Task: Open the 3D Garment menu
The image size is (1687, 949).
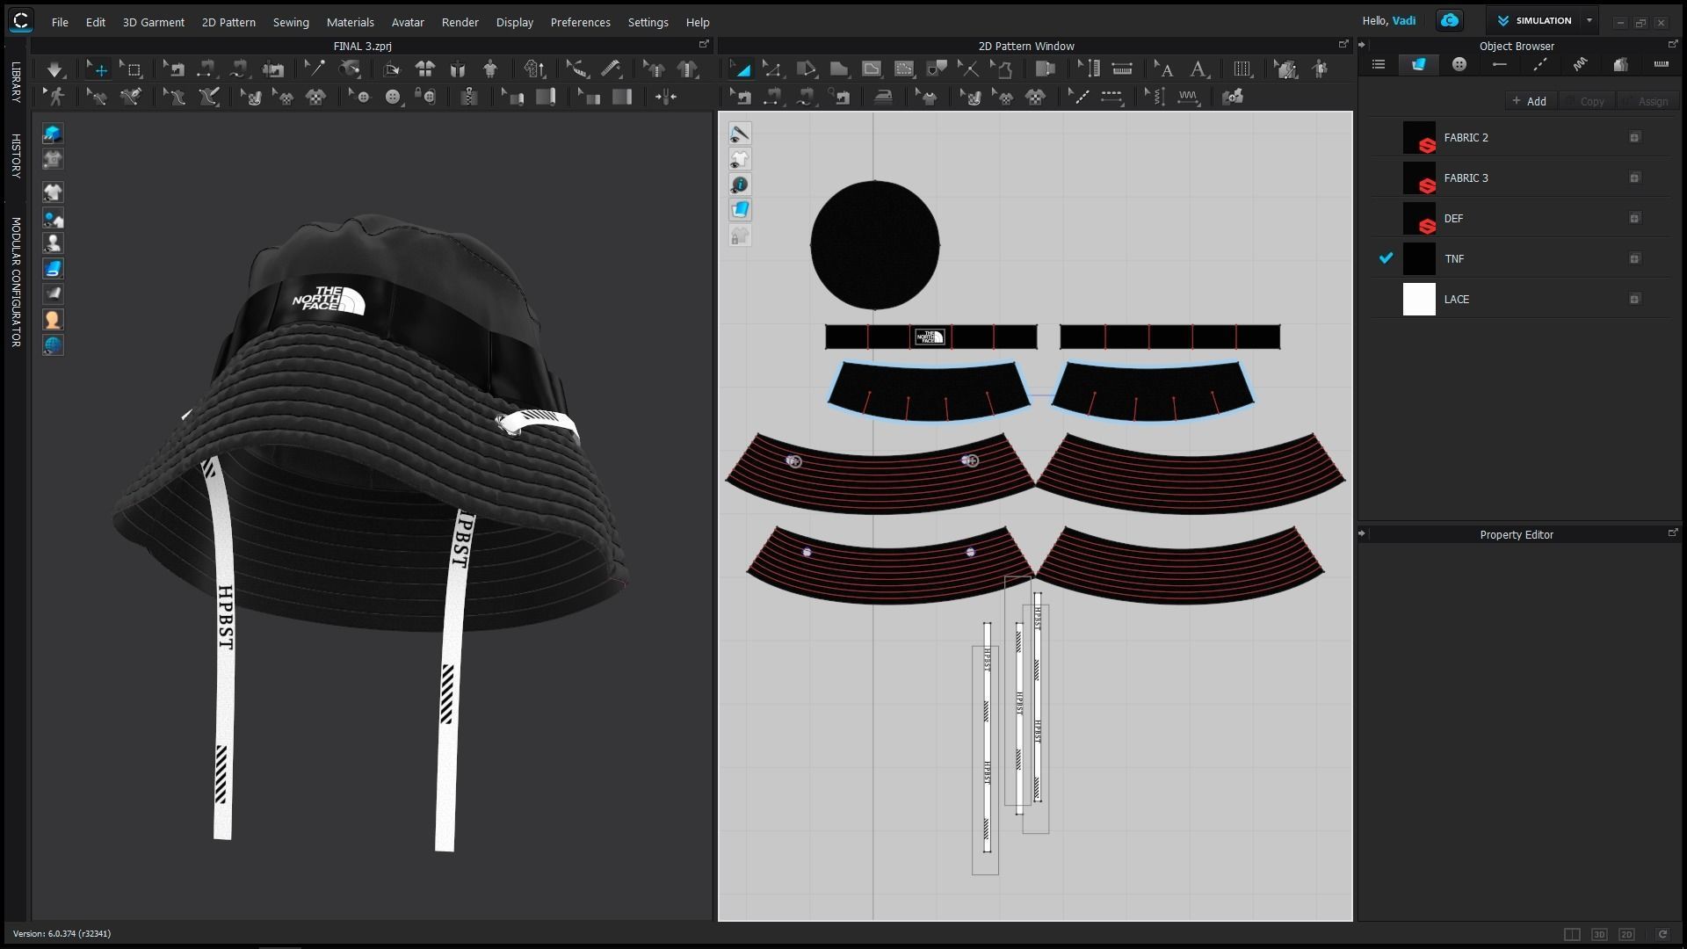Action: click(x=154, y=22)
